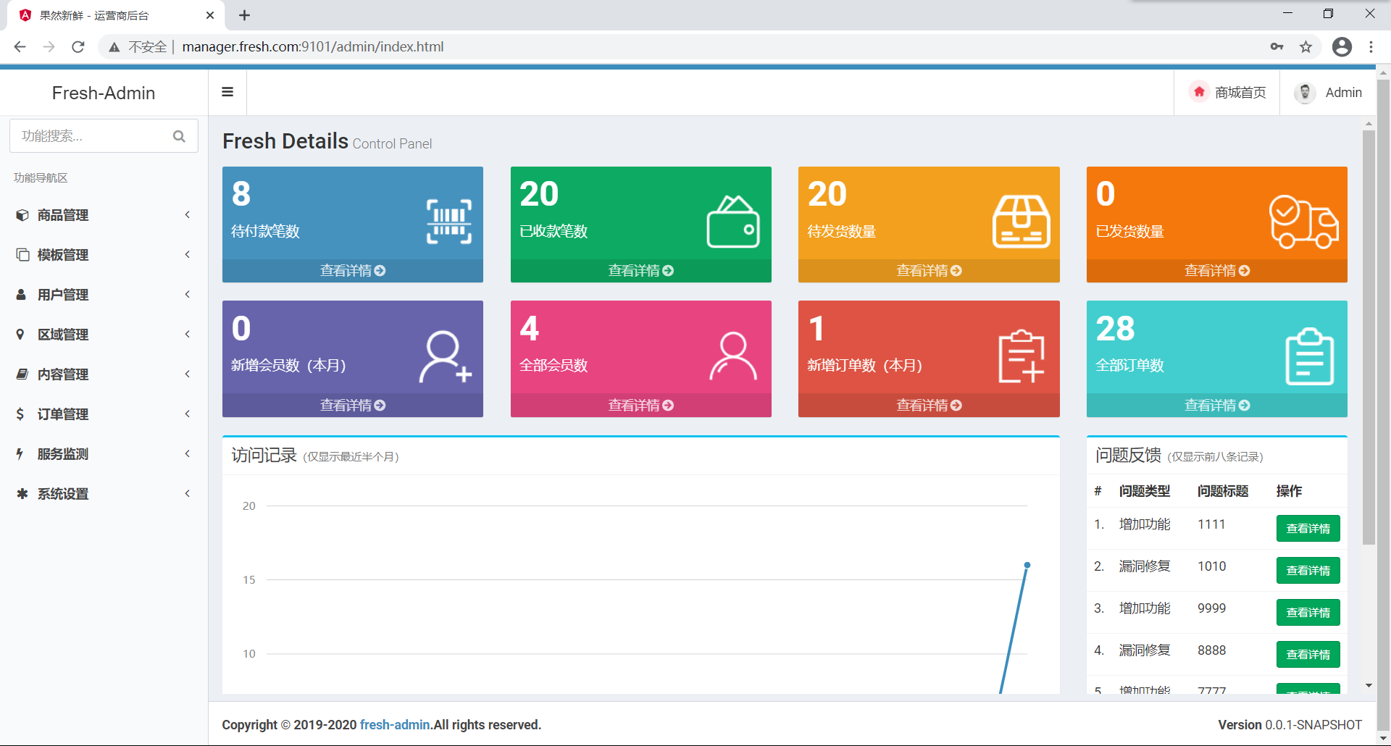
Task: Click 查看详情 under 全部订单数
Action: click(1217, 406)
